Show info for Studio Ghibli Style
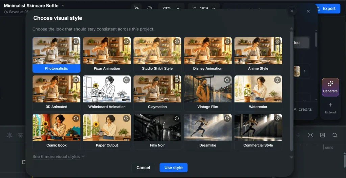The height and width of the screenshot is (178, 346). pos(177,42)
